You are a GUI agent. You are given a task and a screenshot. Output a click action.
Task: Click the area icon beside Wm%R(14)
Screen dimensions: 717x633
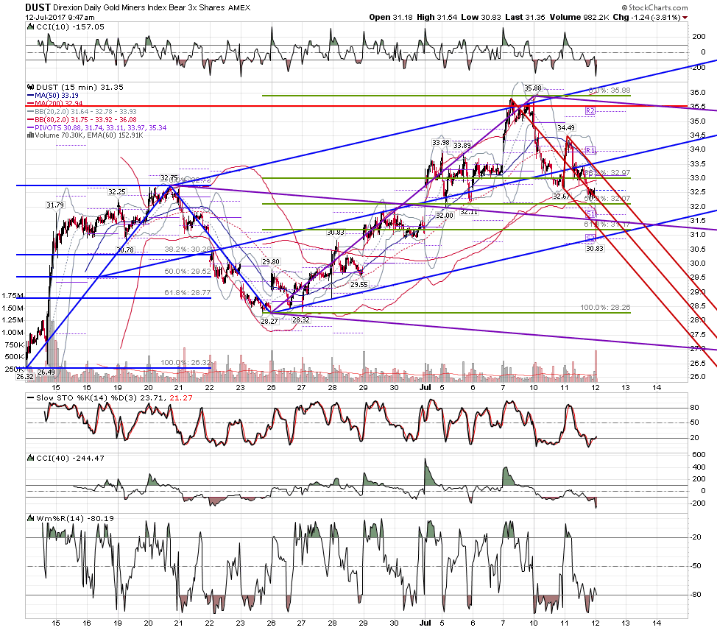click(31, 518)
